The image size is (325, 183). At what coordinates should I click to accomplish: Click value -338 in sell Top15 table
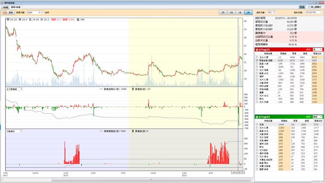point(281,153)
